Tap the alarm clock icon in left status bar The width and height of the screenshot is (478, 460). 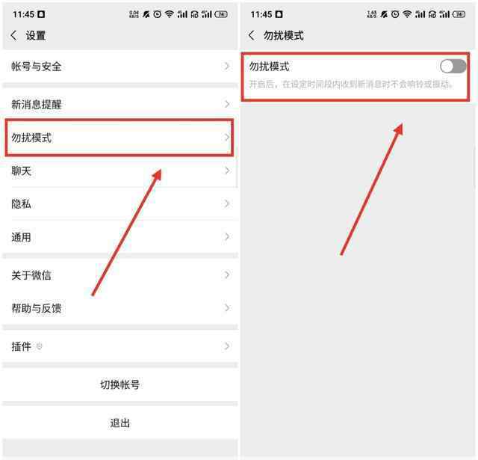(158, 14)
